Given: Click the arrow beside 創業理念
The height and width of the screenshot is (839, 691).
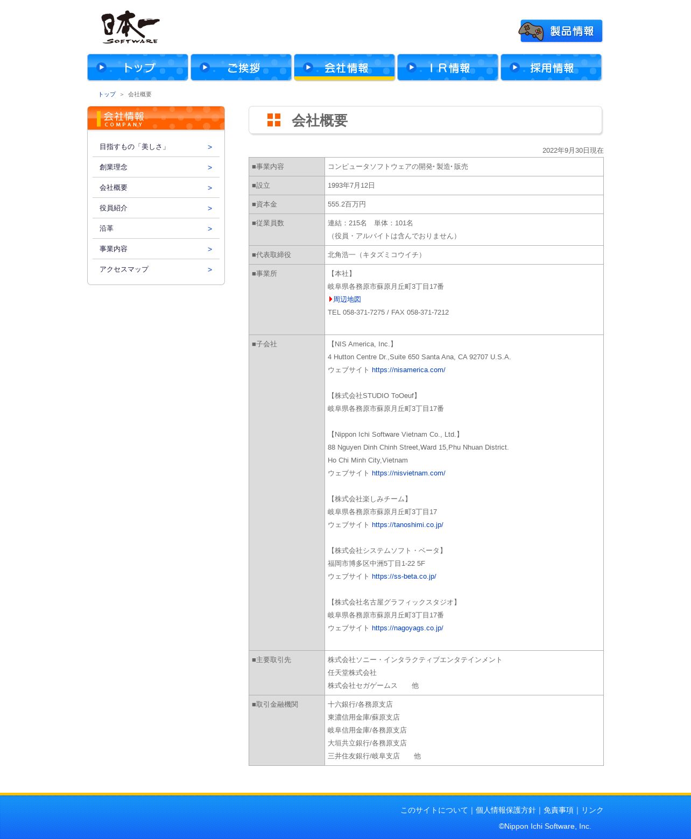Looking at the screenshot, I should click(210, 167).
